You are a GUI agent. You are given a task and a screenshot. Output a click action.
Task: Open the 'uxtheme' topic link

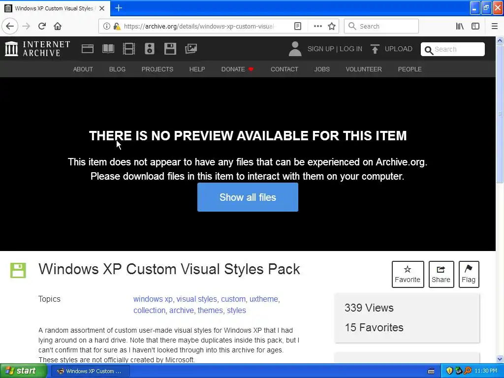264,299
